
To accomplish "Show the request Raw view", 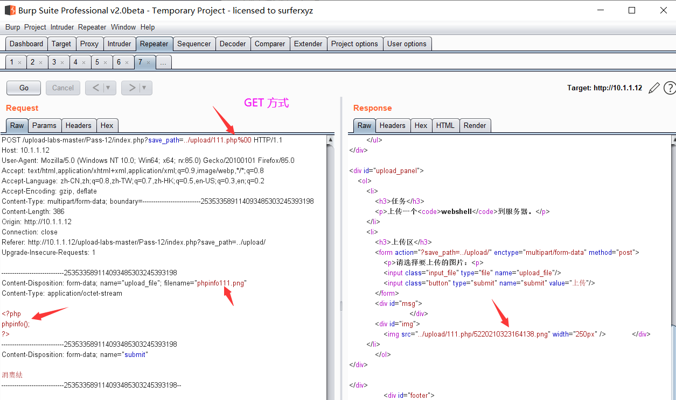I will tap(17, 125).
